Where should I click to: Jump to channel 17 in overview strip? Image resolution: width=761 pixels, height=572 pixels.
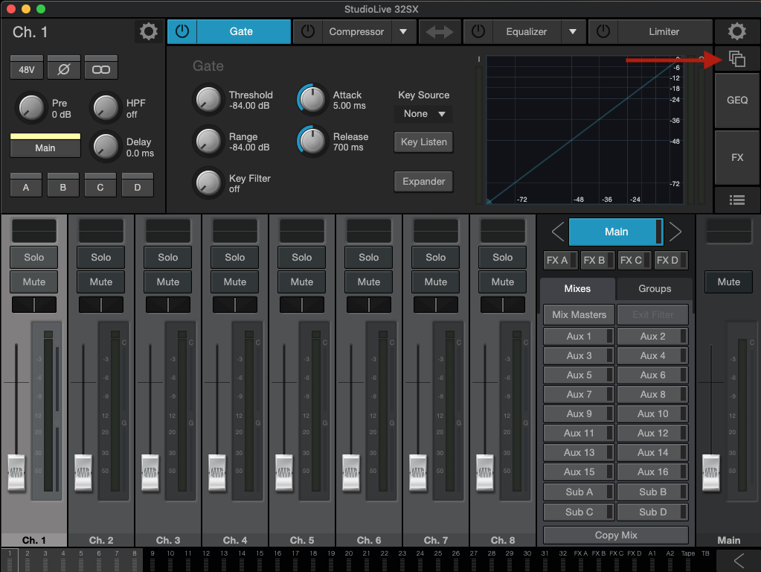point(295,560)
